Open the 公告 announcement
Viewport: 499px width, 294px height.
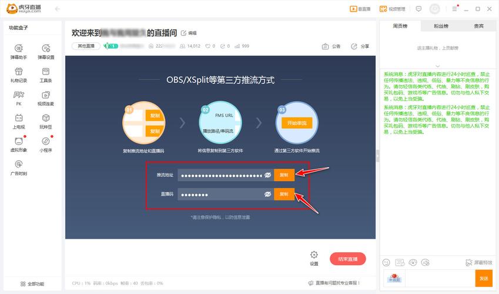coord(331,46)
